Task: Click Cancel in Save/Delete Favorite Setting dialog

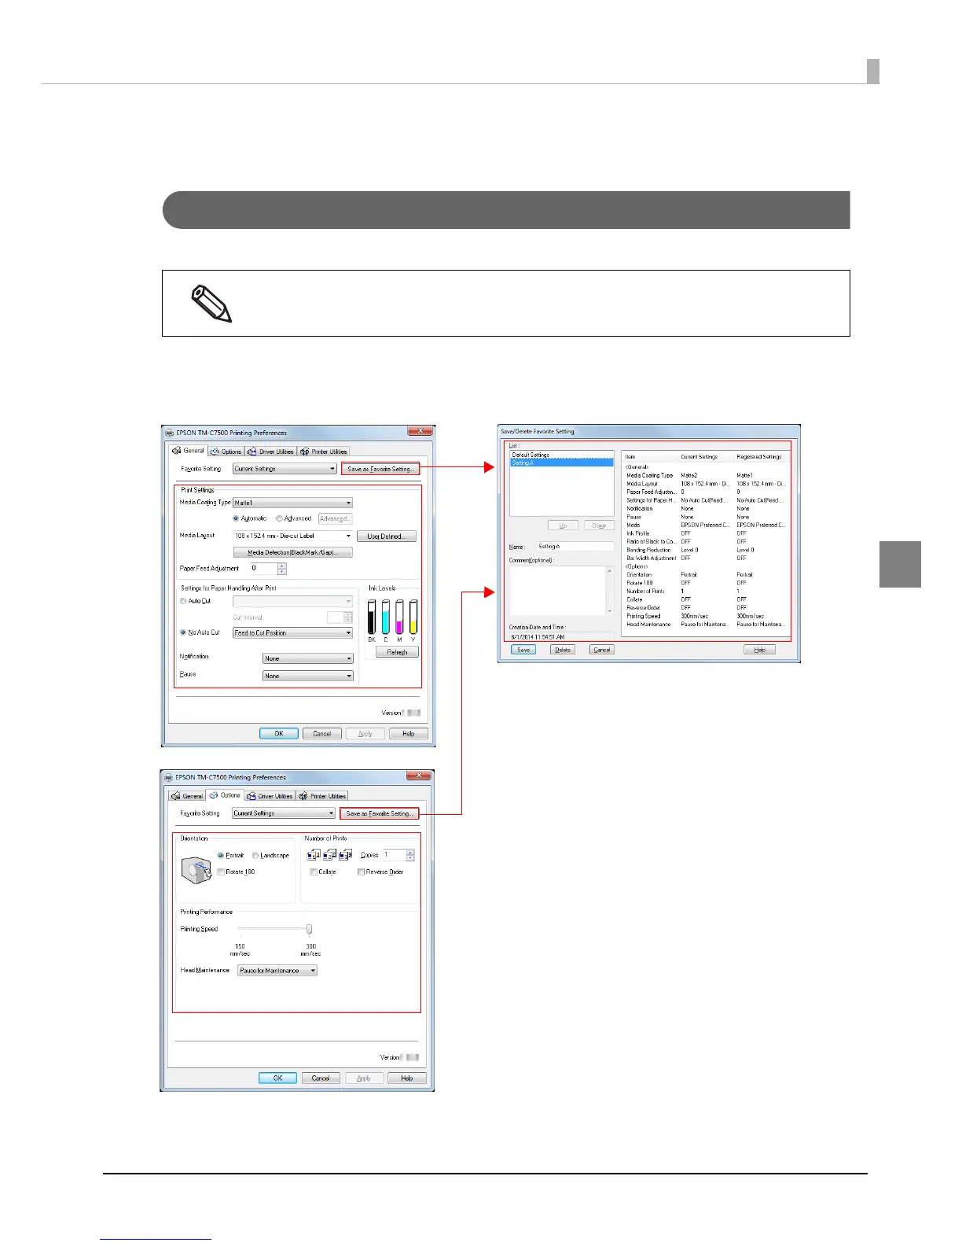Action: 602,650
